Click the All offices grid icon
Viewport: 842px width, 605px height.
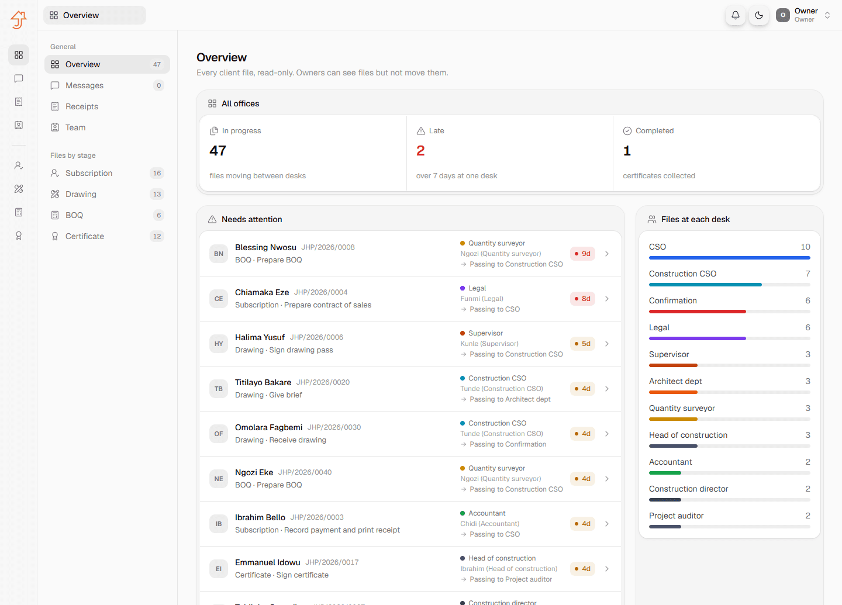[x=212, y=103]
